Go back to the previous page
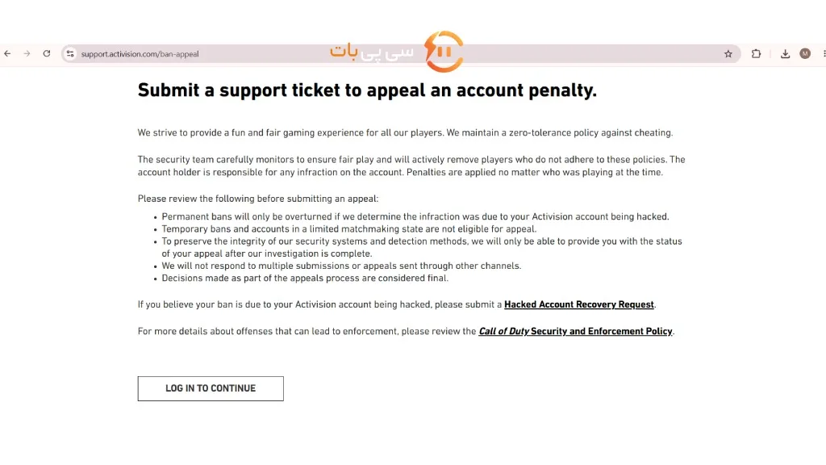 click(7, 54)
